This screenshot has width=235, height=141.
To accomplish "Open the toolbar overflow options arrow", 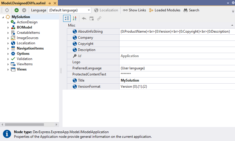I will click(233, 11).
